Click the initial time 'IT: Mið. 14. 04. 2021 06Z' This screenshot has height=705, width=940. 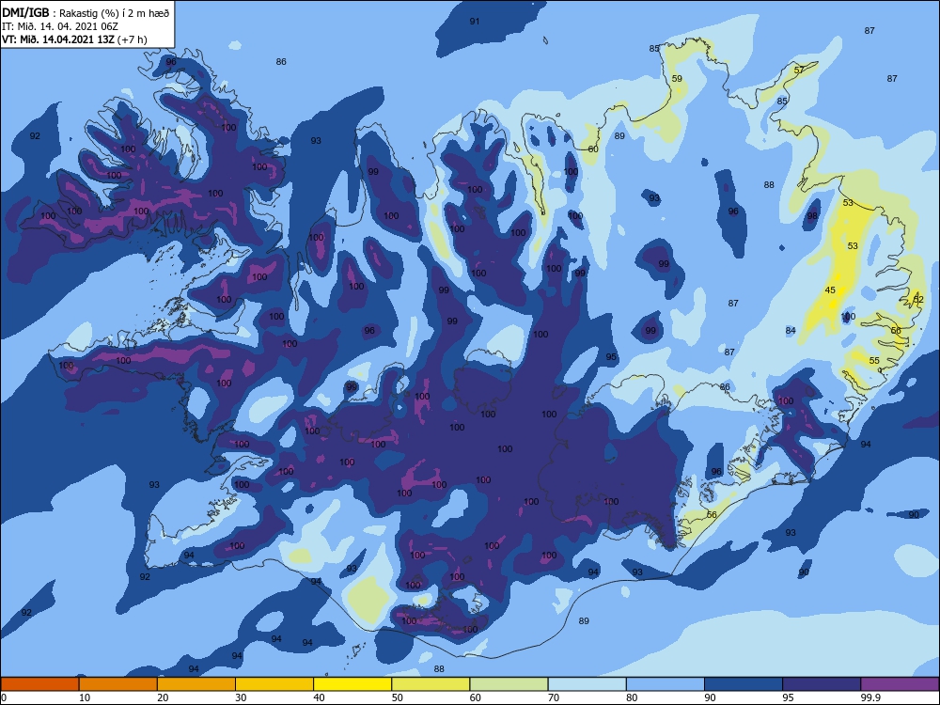(x=60, y=26)
